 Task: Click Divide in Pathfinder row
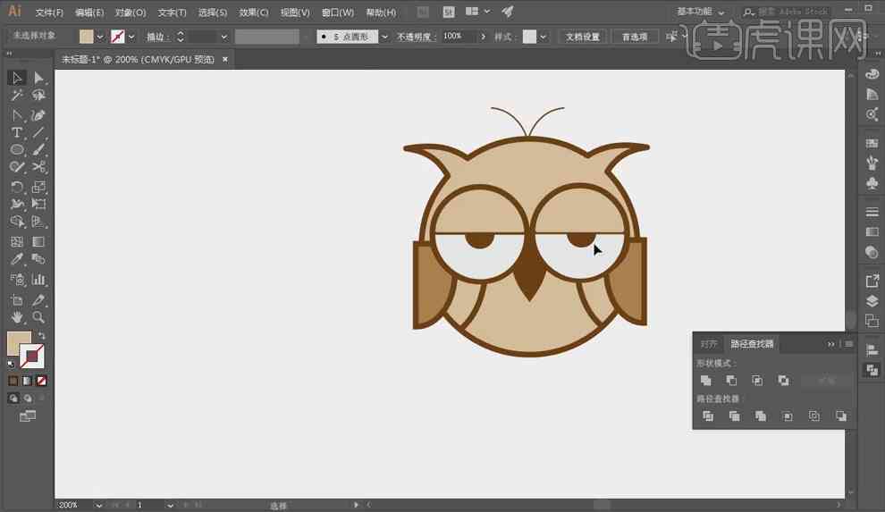(x=708, y=416)
